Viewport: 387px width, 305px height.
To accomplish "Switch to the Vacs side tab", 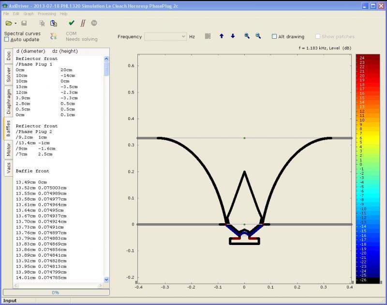I will coord(8,168).
